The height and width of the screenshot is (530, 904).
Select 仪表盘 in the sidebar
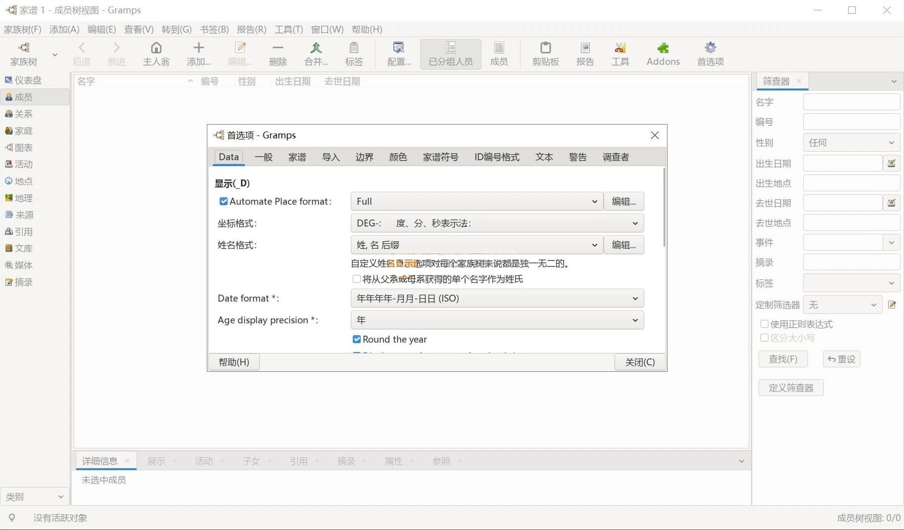[x=35, y=80]
